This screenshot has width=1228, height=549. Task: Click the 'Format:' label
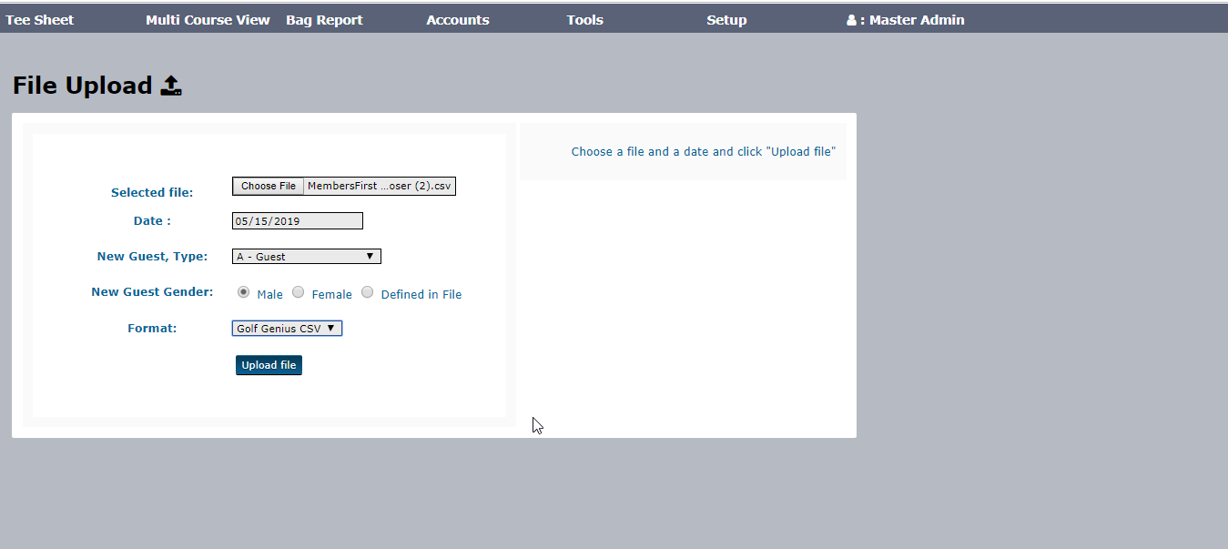pyautogui.click(x=152, y=328)
